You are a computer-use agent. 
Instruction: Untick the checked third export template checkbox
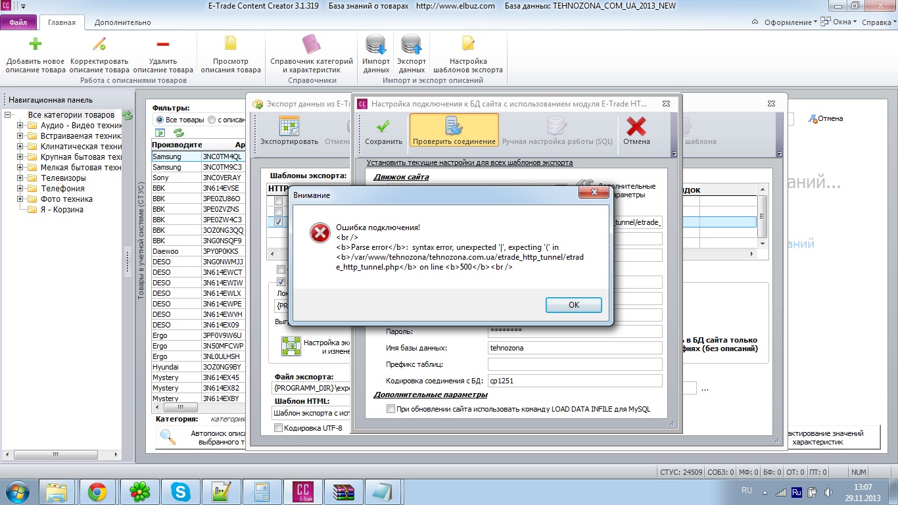point(279,222)
